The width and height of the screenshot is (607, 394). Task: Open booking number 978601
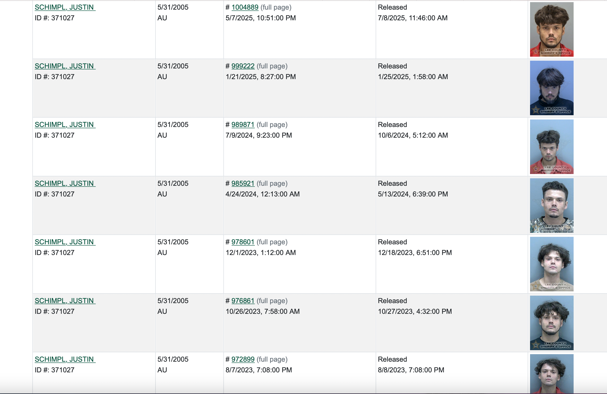point(243,242)
